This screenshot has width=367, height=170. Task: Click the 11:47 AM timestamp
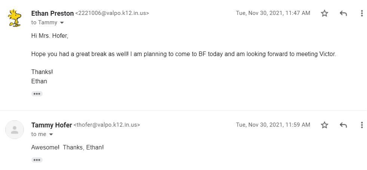(x=273, y=13)
